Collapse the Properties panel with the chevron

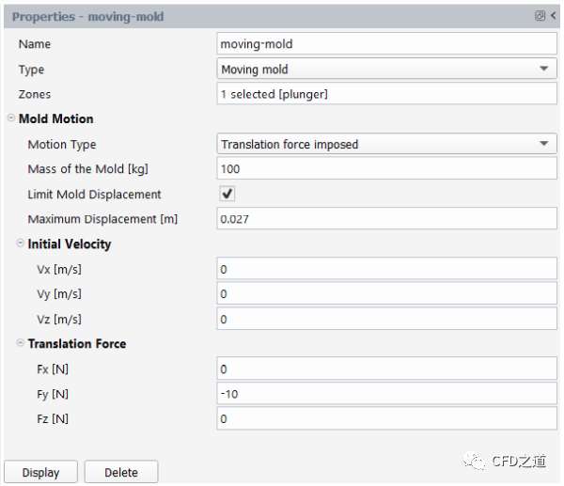pyautogui.click(x=552, y=16)
